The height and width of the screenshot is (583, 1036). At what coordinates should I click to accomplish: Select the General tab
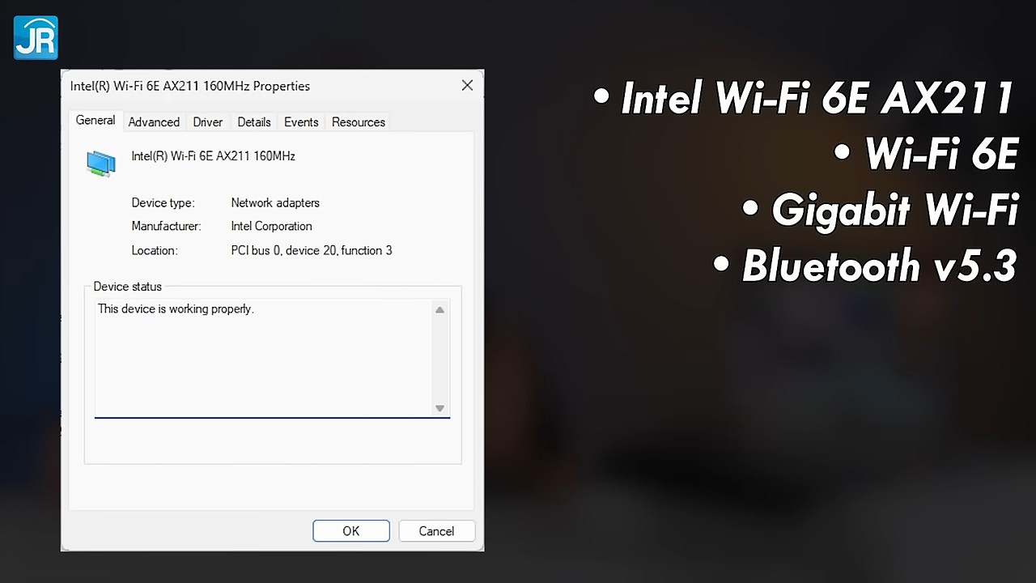click(x=96, y=121)
